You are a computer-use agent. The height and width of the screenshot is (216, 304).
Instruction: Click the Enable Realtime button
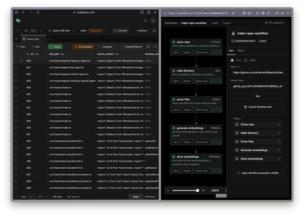132,47
